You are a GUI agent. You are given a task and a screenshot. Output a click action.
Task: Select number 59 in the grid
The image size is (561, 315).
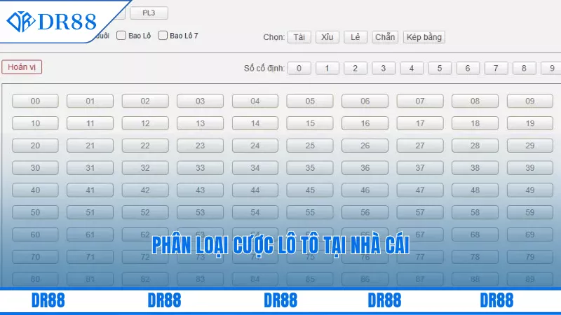530,213
